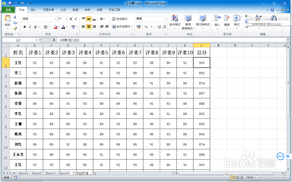The height and width of the screenshot is (182, 292).
Task: Open the Conditional Formatting icon
Action: (175, 18)
